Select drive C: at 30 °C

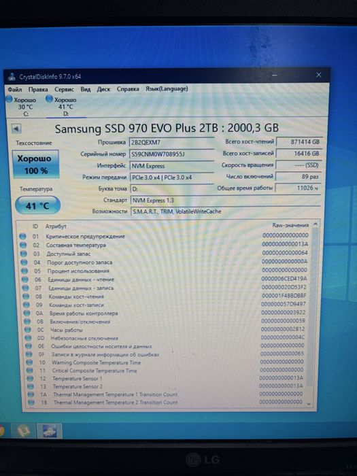21,107
